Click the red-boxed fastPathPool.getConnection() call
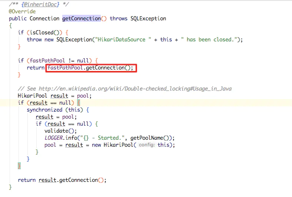This screenshot has width=292, height=197. pos(91,68)
